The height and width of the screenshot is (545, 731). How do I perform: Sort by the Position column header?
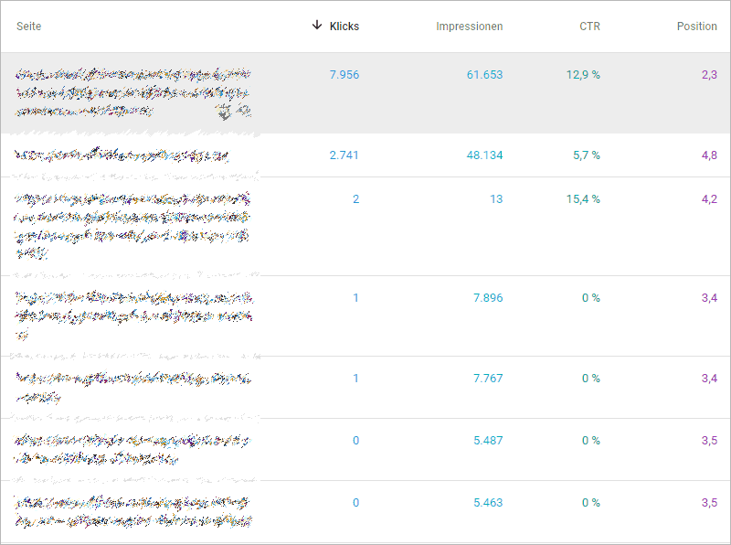click(x=696, y=27)
